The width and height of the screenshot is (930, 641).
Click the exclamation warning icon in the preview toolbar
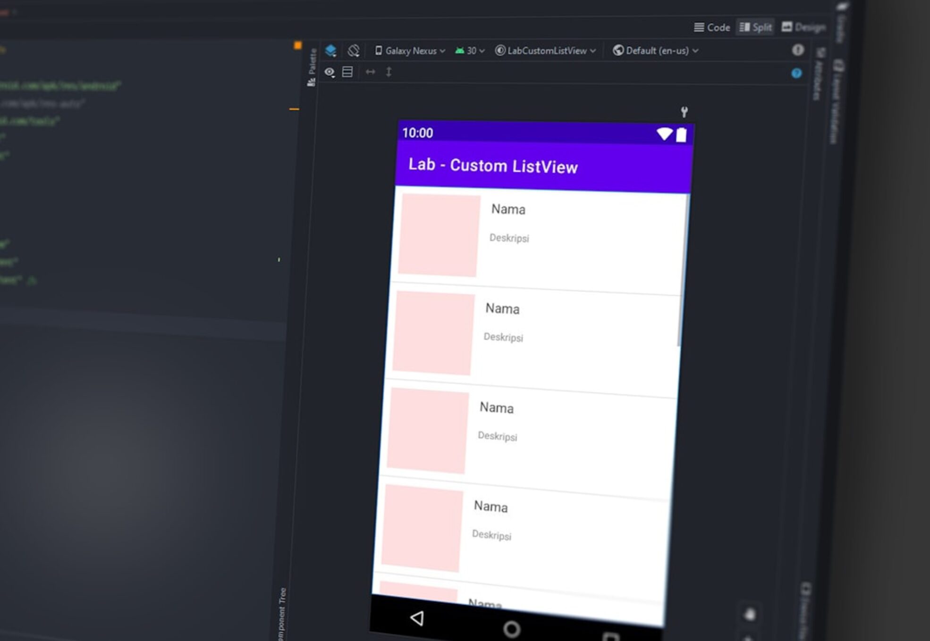pos(798,50)
